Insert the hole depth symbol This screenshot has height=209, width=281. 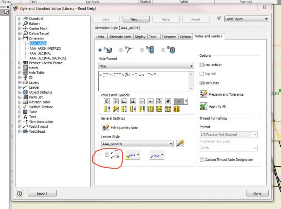[x=116, y=101]
